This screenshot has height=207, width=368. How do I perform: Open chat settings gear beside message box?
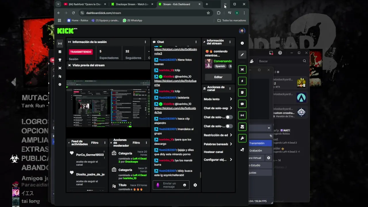point(195,185)
